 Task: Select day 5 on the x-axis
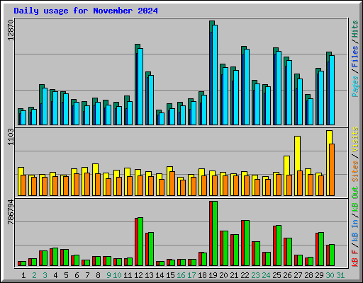(x=66, y=275)
